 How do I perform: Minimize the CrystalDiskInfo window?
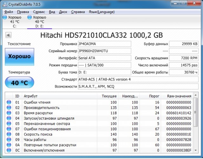coord(175,3)
